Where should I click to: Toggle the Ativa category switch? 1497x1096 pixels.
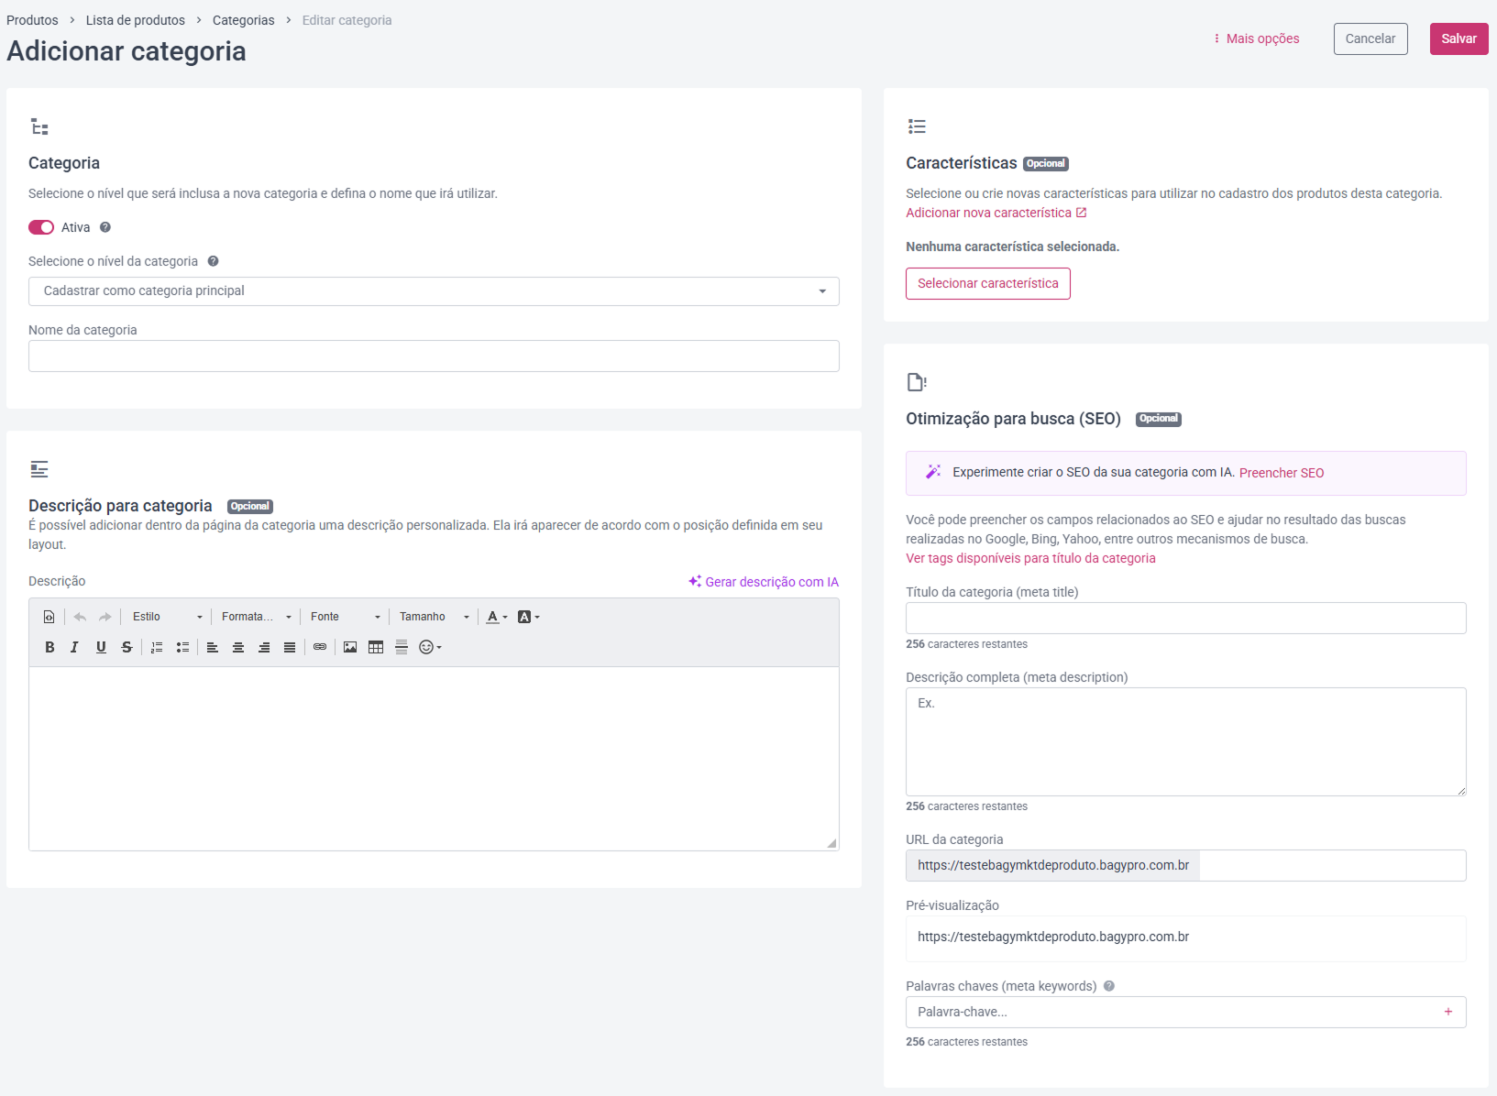(41, 227)
